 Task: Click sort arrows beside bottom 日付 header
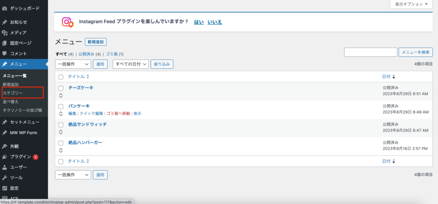pyautogui.click(x=394, y=161)
